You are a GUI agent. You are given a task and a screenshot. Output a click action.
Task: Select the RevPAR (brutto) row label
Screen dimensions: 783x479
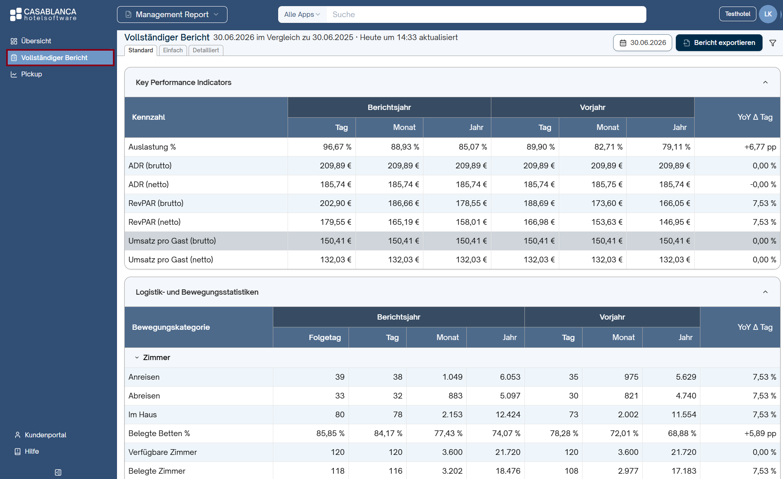pos(156,203)
